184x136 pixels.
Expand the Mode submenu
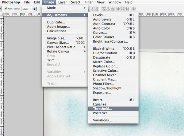pos(65,8)
